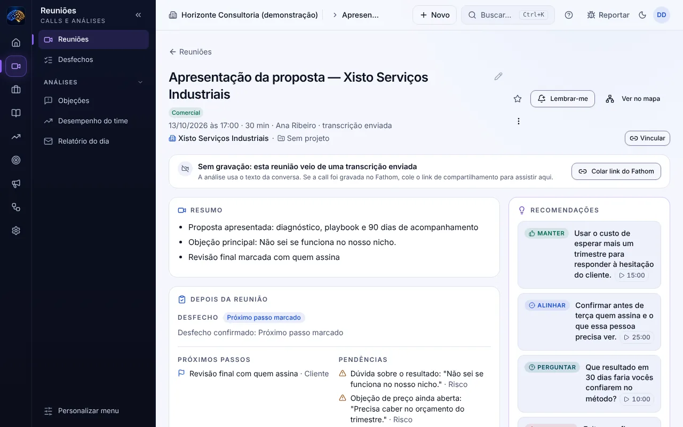Select the video camera meetings rail icon

click(x=16, y=66)
